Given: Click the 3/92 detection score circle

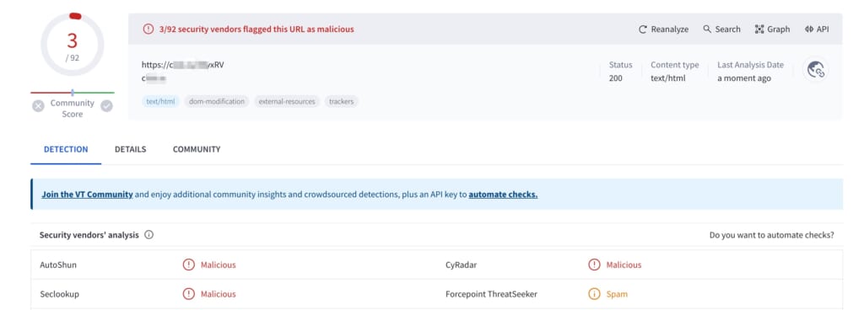Looking at the screenshot, I should (73, 45).
